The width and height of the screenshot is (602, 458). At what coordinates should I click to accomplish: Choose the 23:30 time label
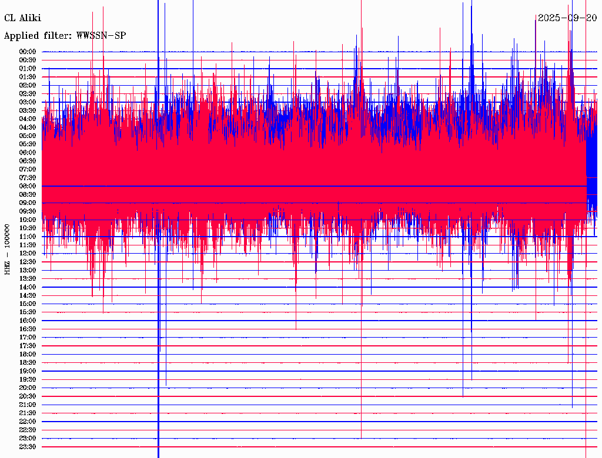28,447
